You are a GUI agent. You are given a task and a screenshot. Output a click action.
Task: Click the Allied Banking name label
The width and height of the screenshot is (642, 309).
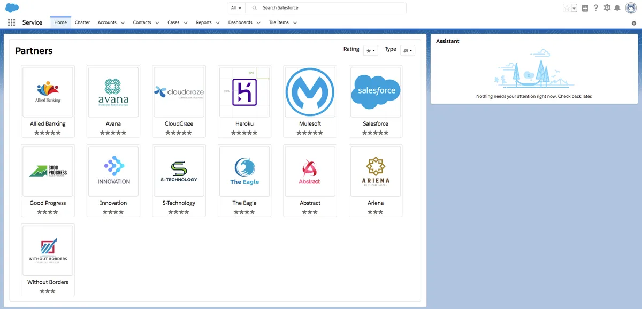(x=48, y=123)
